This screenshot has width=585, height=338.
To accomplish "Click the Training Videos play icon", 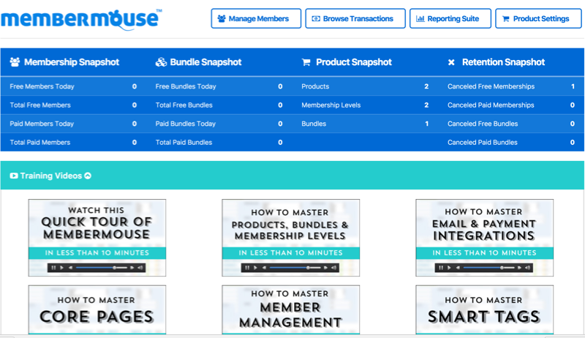I will [x=14, y=176].
